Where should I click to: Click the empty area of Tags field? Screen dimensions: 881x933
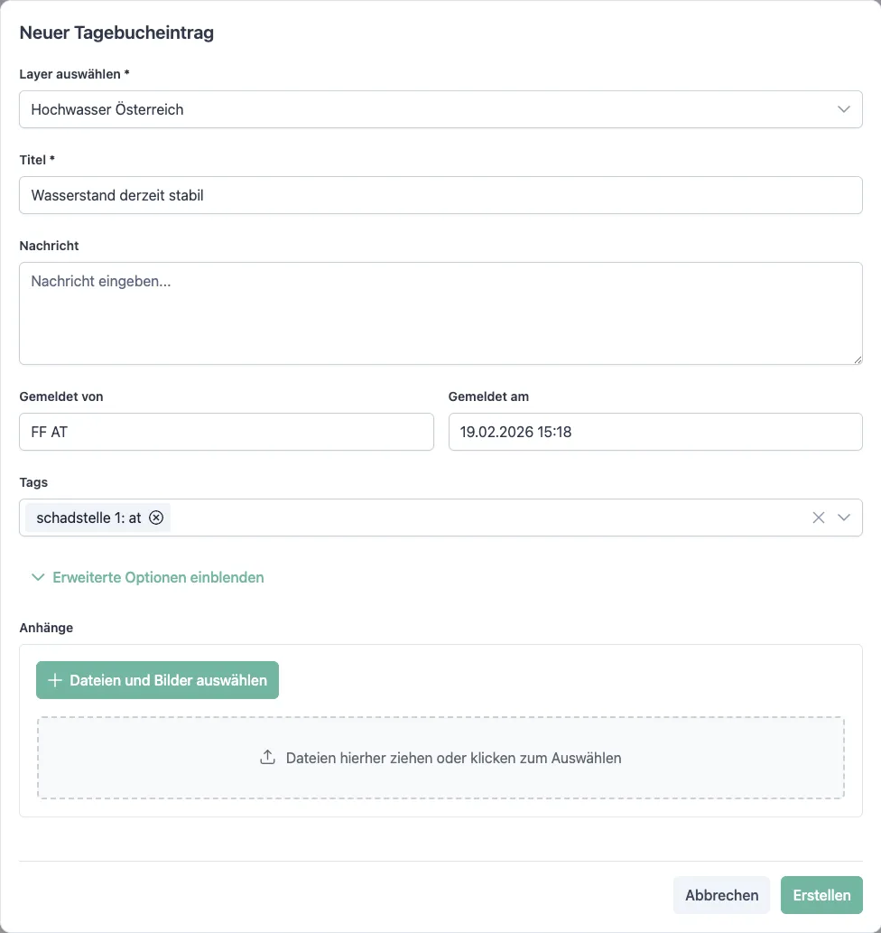click(487, 518)
